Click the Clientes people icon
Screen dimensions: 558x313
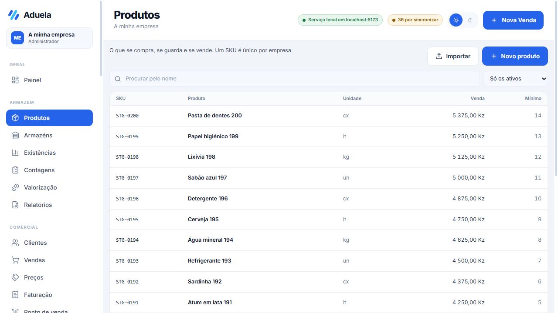coord(15,243)
